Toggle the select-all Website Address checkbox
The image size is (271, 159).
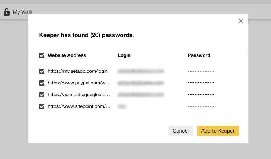(x=42, y=55)
